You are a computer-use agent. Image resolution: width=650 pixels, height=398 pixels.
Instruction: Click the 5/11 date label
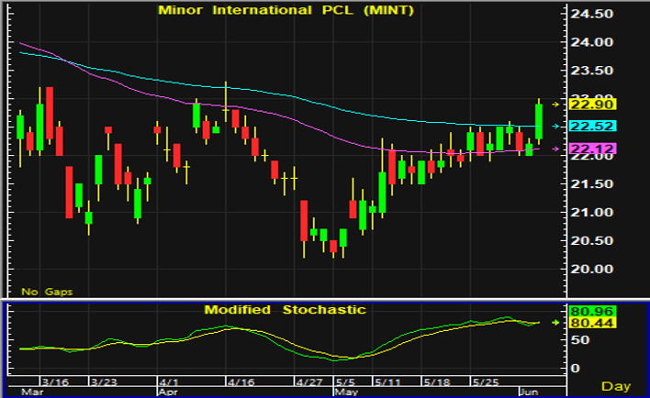coord(387,381)
